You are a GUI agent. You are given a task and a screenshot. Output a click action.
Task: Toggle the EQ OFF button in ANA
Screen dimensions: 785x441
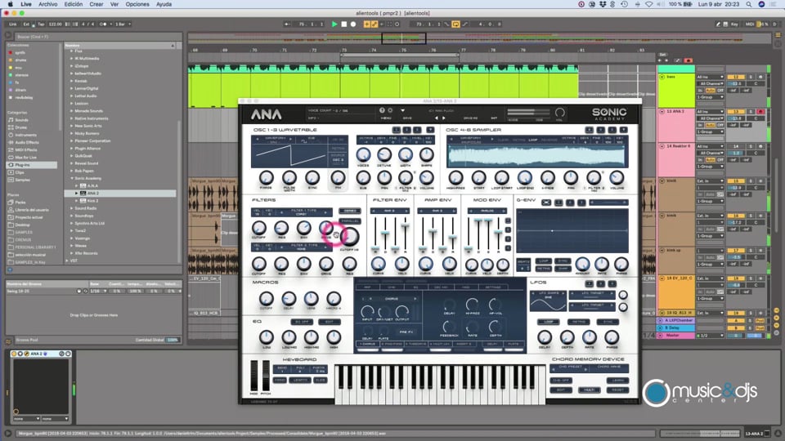pyautogui.click(x=303, y=322)
